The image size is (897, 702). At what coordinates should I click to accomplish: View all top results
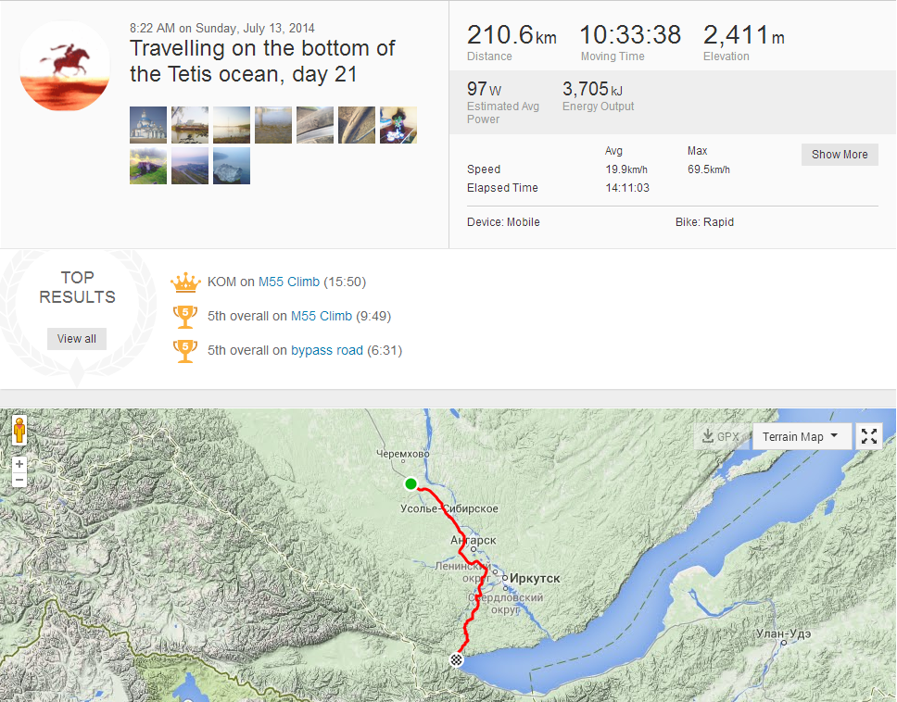77,339
